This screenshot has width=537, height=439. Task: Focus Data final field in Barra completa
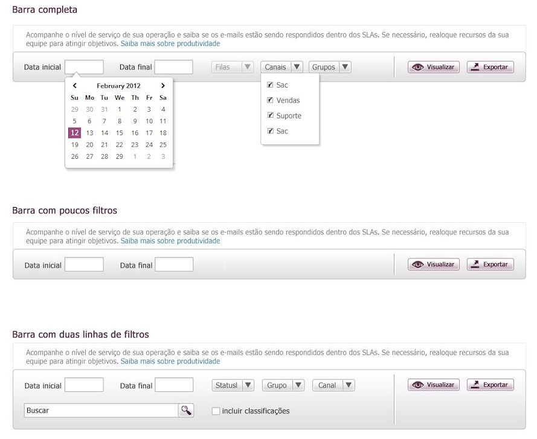(173, 67)
